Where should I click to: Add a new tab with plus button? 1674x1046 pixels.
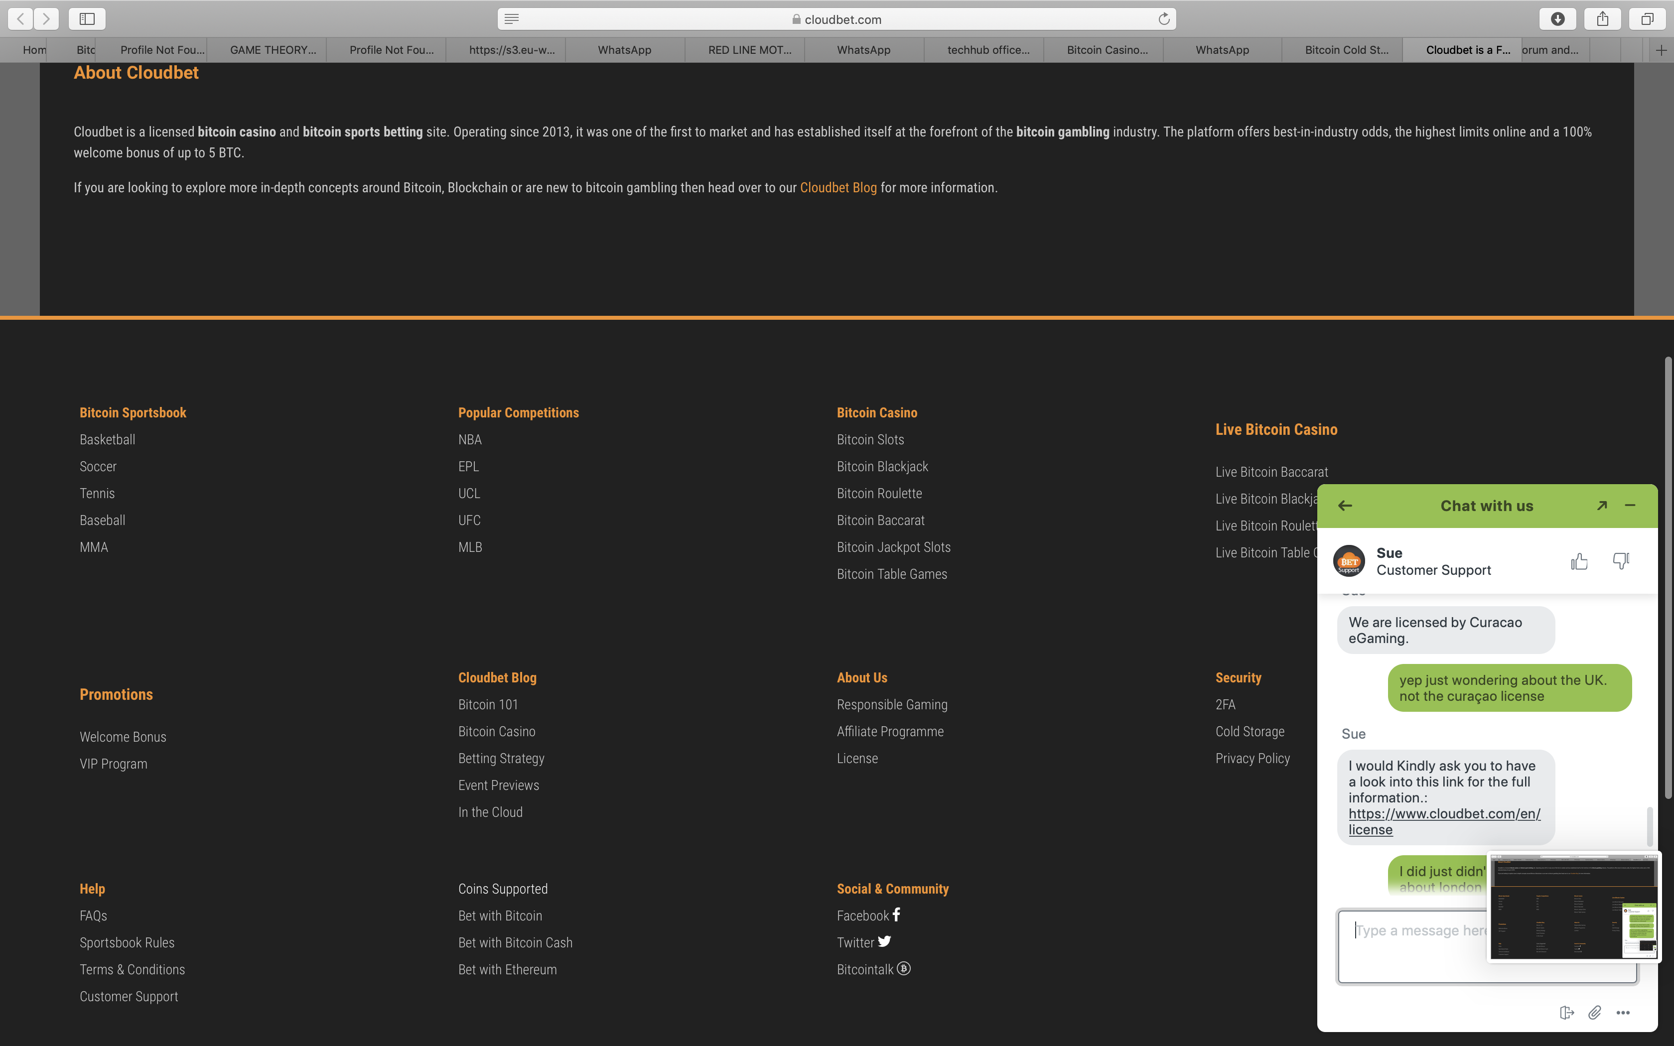pos(1661,50)
